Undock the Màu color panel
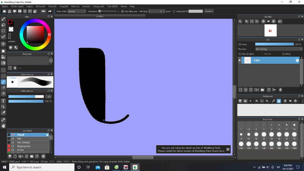This screenshot has height=171, width=304. tap(48, 17)
